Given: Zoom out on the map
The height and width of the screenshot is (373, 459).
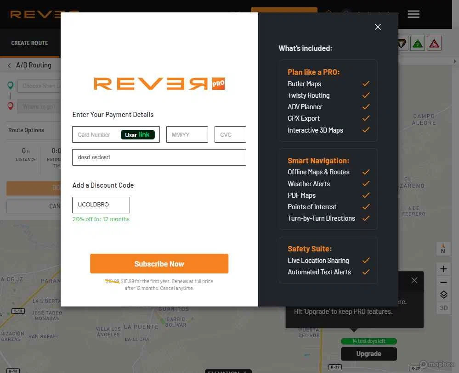Looking at the screenshot, I should 443,282.
